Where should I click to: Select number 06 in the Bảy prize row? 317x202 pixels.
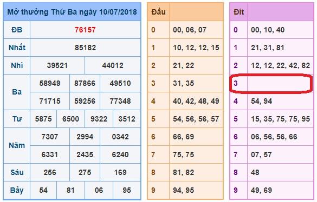(x=99, y=190)
